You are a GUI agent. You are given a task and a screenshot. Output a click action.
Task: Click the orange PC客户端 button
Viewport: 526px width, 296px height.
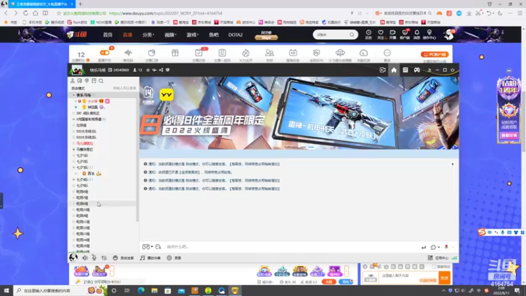click(x=435, y=55)
